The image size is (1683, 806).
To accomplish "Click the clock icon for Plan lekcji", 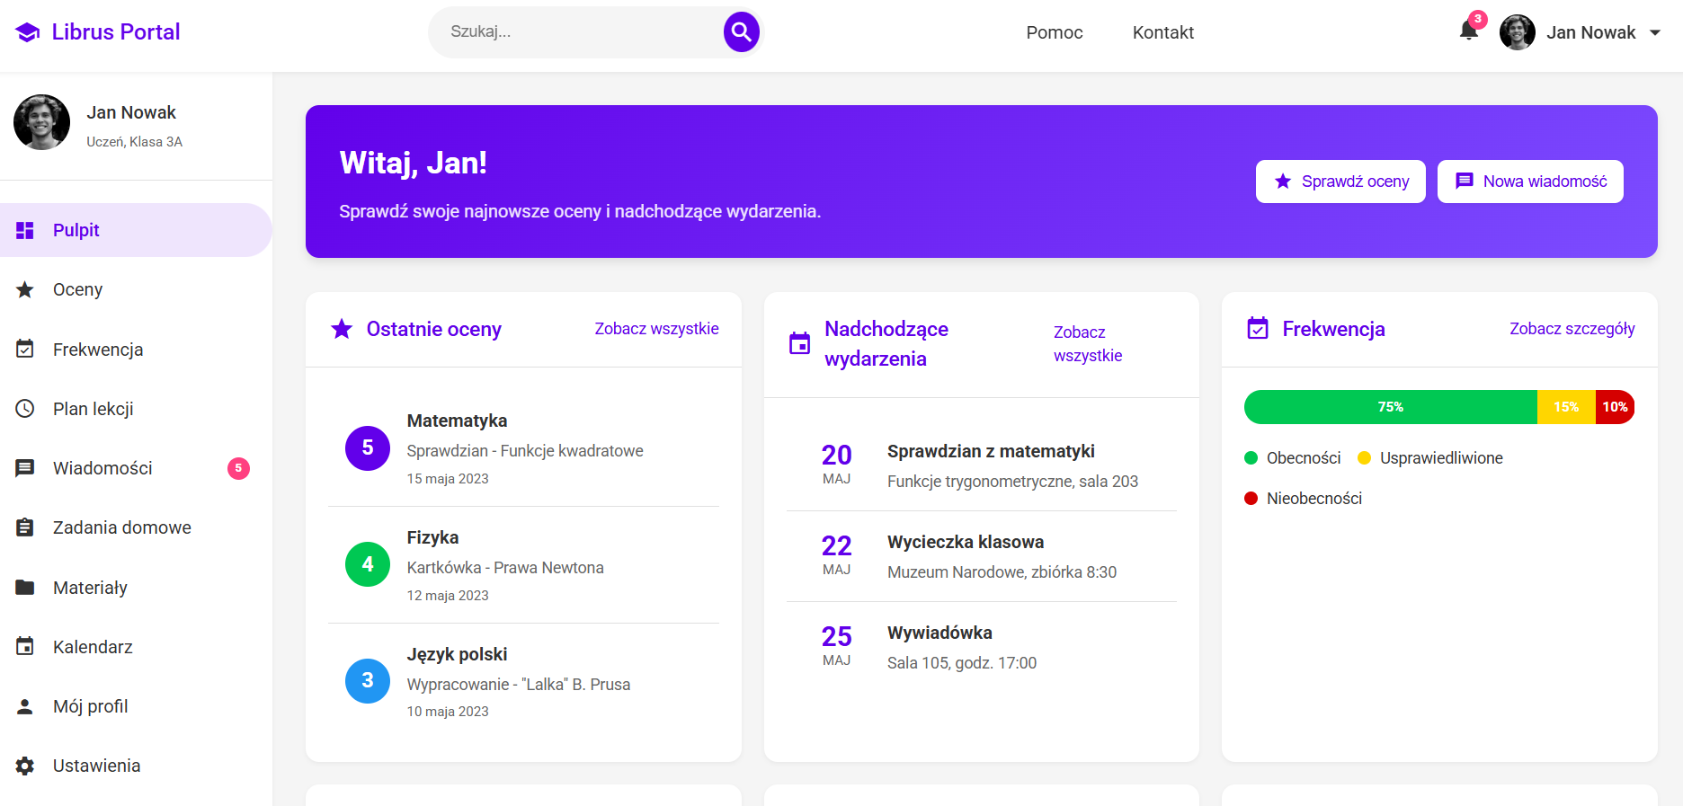I will tap(25, 409).
